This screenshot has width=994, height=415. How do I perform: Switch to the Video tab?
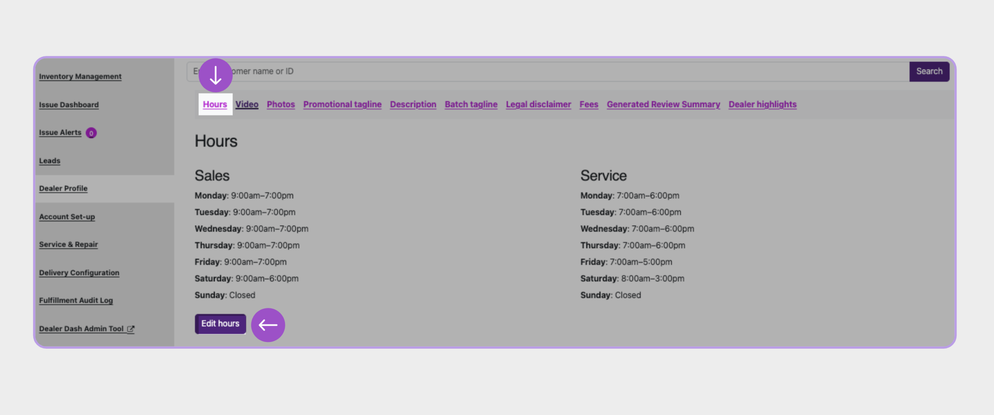pos(247,104)
